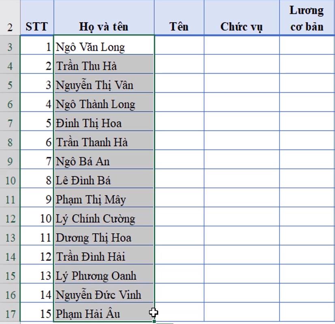Click the Lý Chính Cường name cell
Viewport: 335px width, 324px height.
pos(103,219)
